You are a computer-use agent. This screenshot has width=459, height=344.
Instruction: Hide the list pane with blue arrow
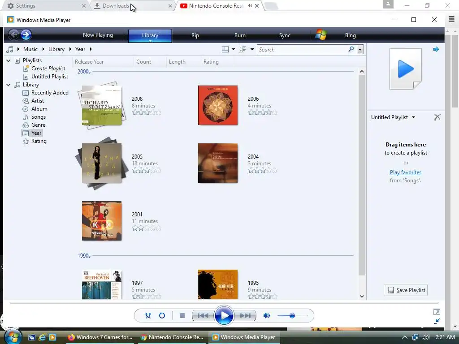436,49
